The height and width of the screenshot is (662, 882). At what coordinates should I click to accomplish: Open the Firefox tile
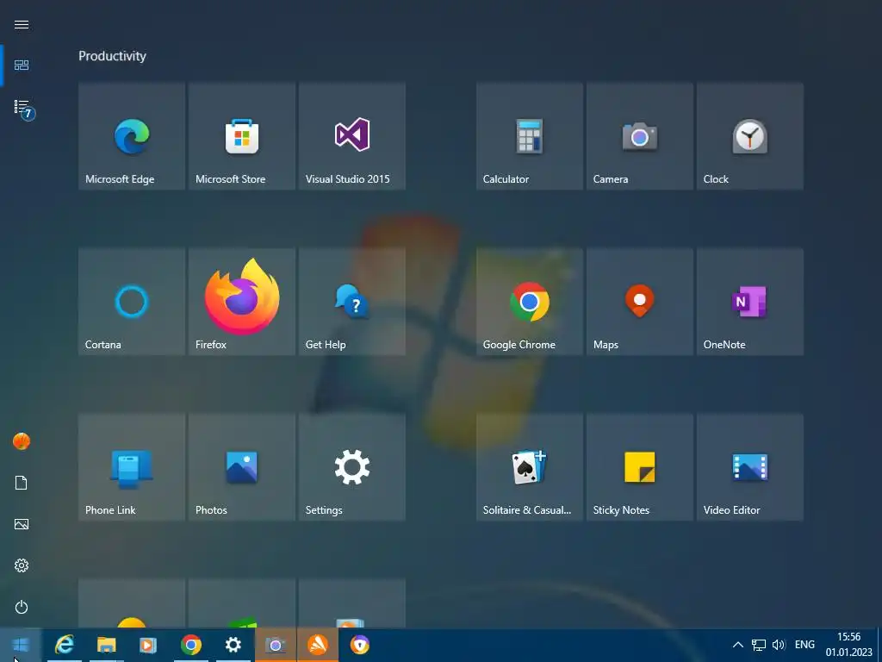[x=242, y=302]
